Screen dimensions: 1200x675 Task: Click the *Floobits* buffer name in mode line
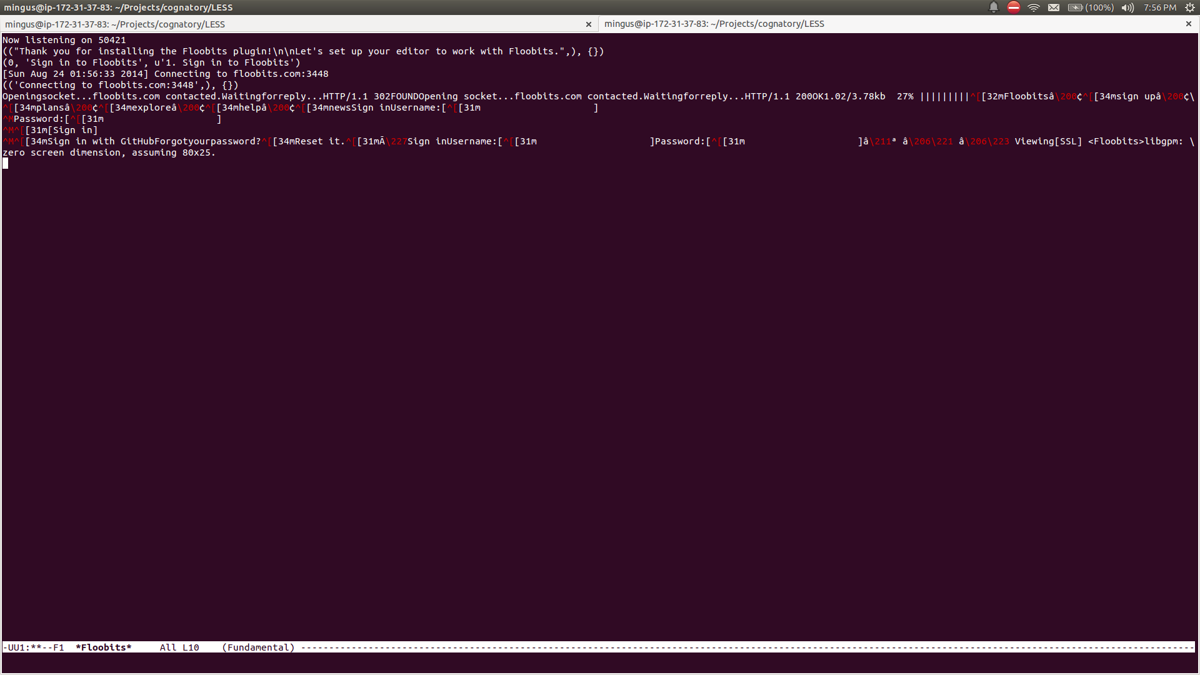[x=104, y=647]
